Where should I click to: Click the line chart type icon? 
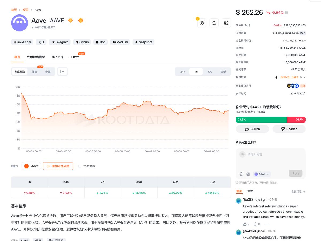62,72
